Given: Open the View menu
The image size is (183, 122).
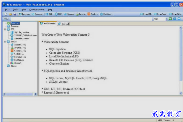Looking at the screenshot, I should click(x=24, y=10).
